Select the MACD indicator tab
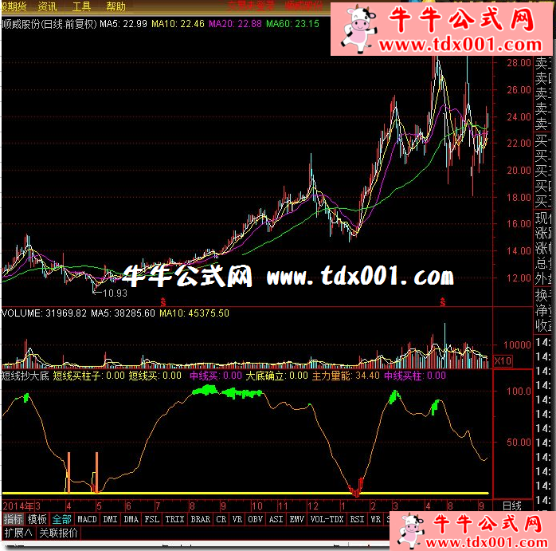Image resolution: width=556 pixels, height=551 pixels. (x=88, y=519)
